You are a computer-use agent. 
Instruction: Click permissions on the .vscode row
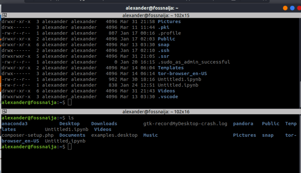tap(16, 96)
